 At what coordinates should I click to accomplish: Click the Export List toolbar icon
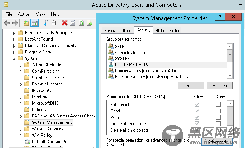click(89, 23)
